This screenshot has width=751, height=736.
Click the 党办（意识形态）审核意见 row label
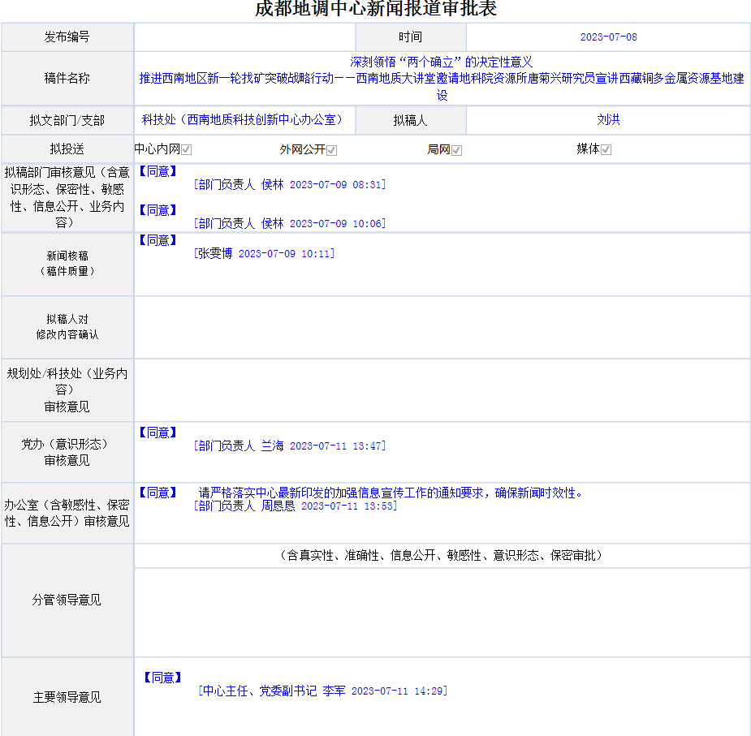point(67,452)
